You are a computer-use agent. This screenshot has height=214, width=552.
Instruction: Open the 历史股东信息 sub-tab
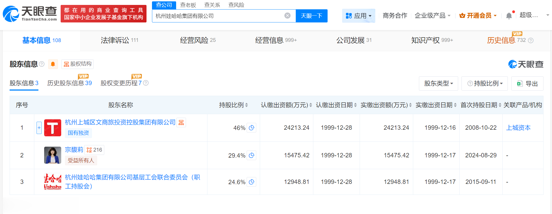pos(69,83)
